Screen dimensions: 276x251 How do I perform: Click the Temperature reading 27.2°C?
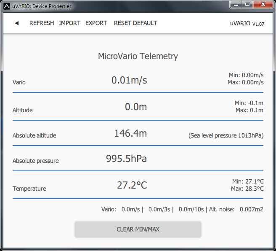point(132,185)
